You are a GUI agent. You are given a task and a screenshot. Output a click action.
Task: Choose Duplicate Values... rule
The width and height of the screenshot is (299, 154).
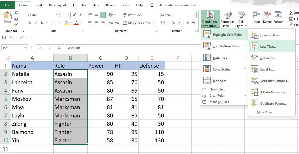click(x=272, y=104)
